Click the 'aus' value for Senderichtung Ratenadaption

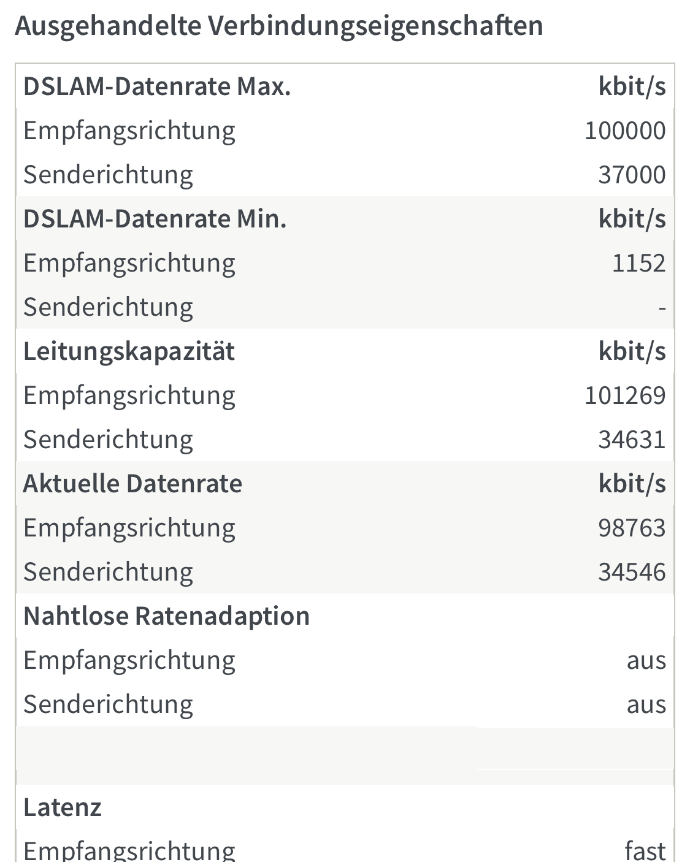tap(646, 705)
